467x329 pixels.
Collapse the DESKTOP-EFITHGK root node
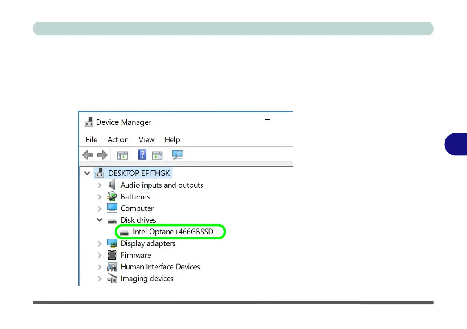click(87, 173)
